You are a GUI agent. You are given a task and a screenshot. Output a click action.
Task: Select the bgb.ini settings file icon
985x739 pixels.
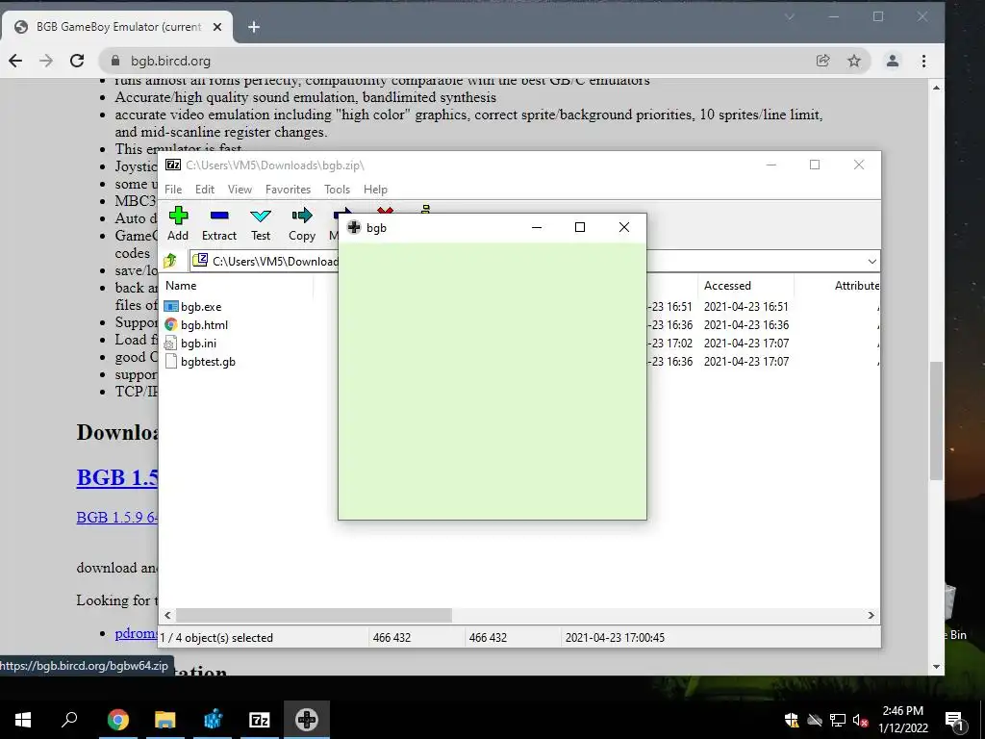[x=170, y=344]
